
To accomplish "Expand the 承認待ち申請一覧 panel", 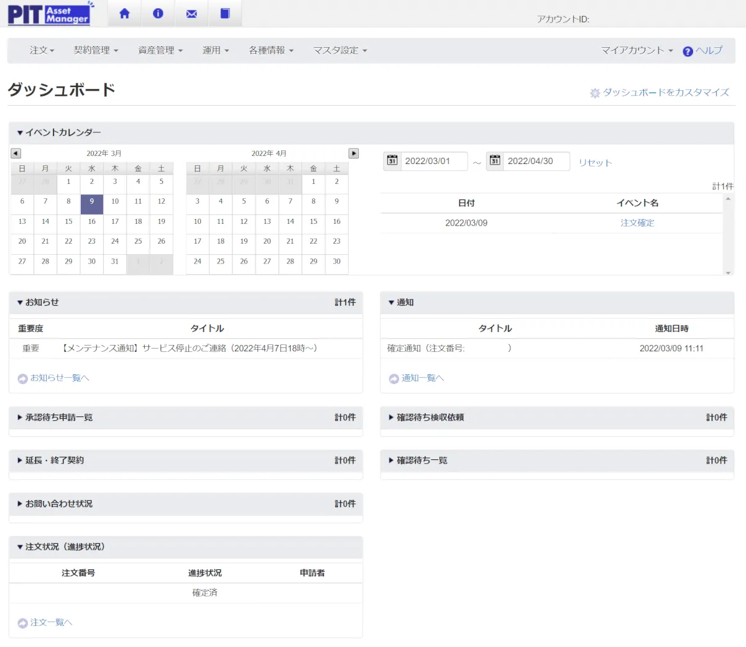I will click(x=58, y=418).
